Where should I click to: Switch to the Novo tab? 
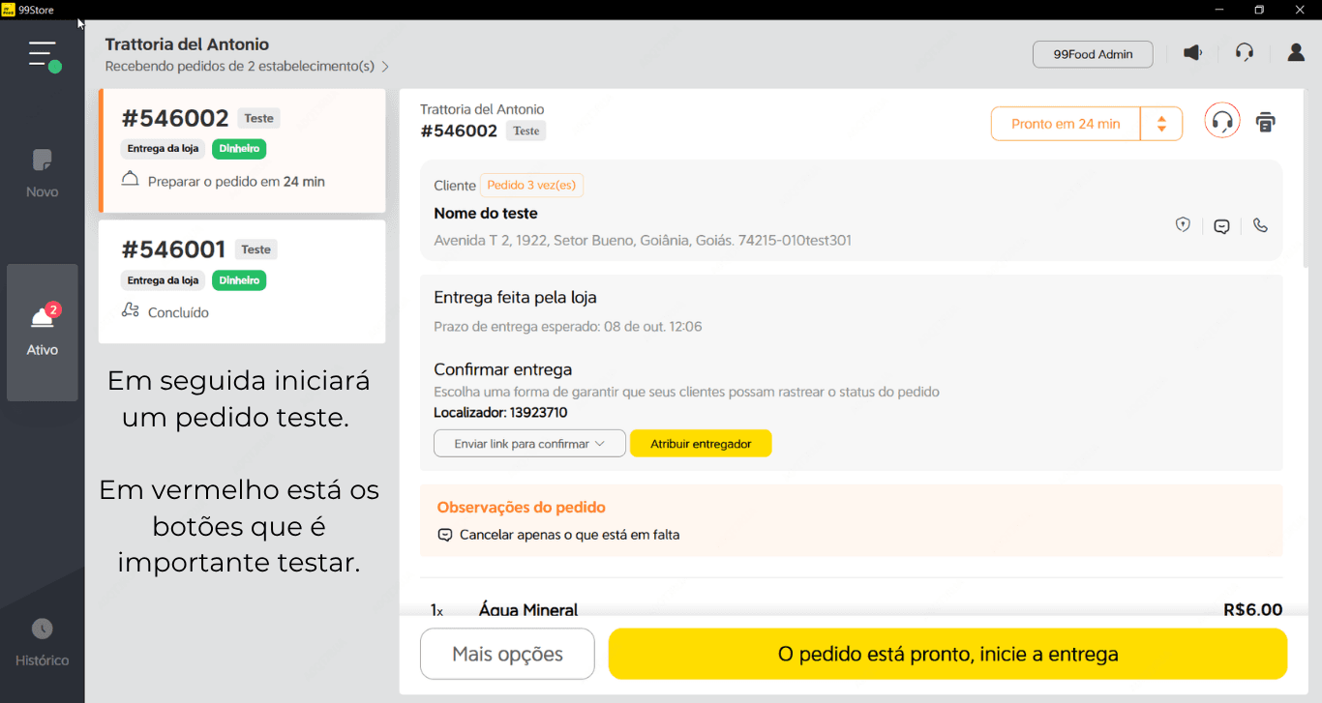(43, 174)
